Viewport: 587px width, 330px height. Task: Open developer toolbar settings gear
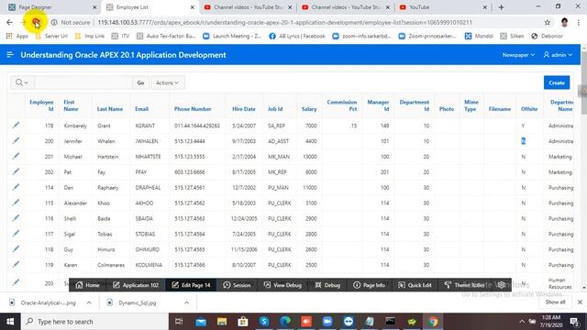(x=502, y=285)
